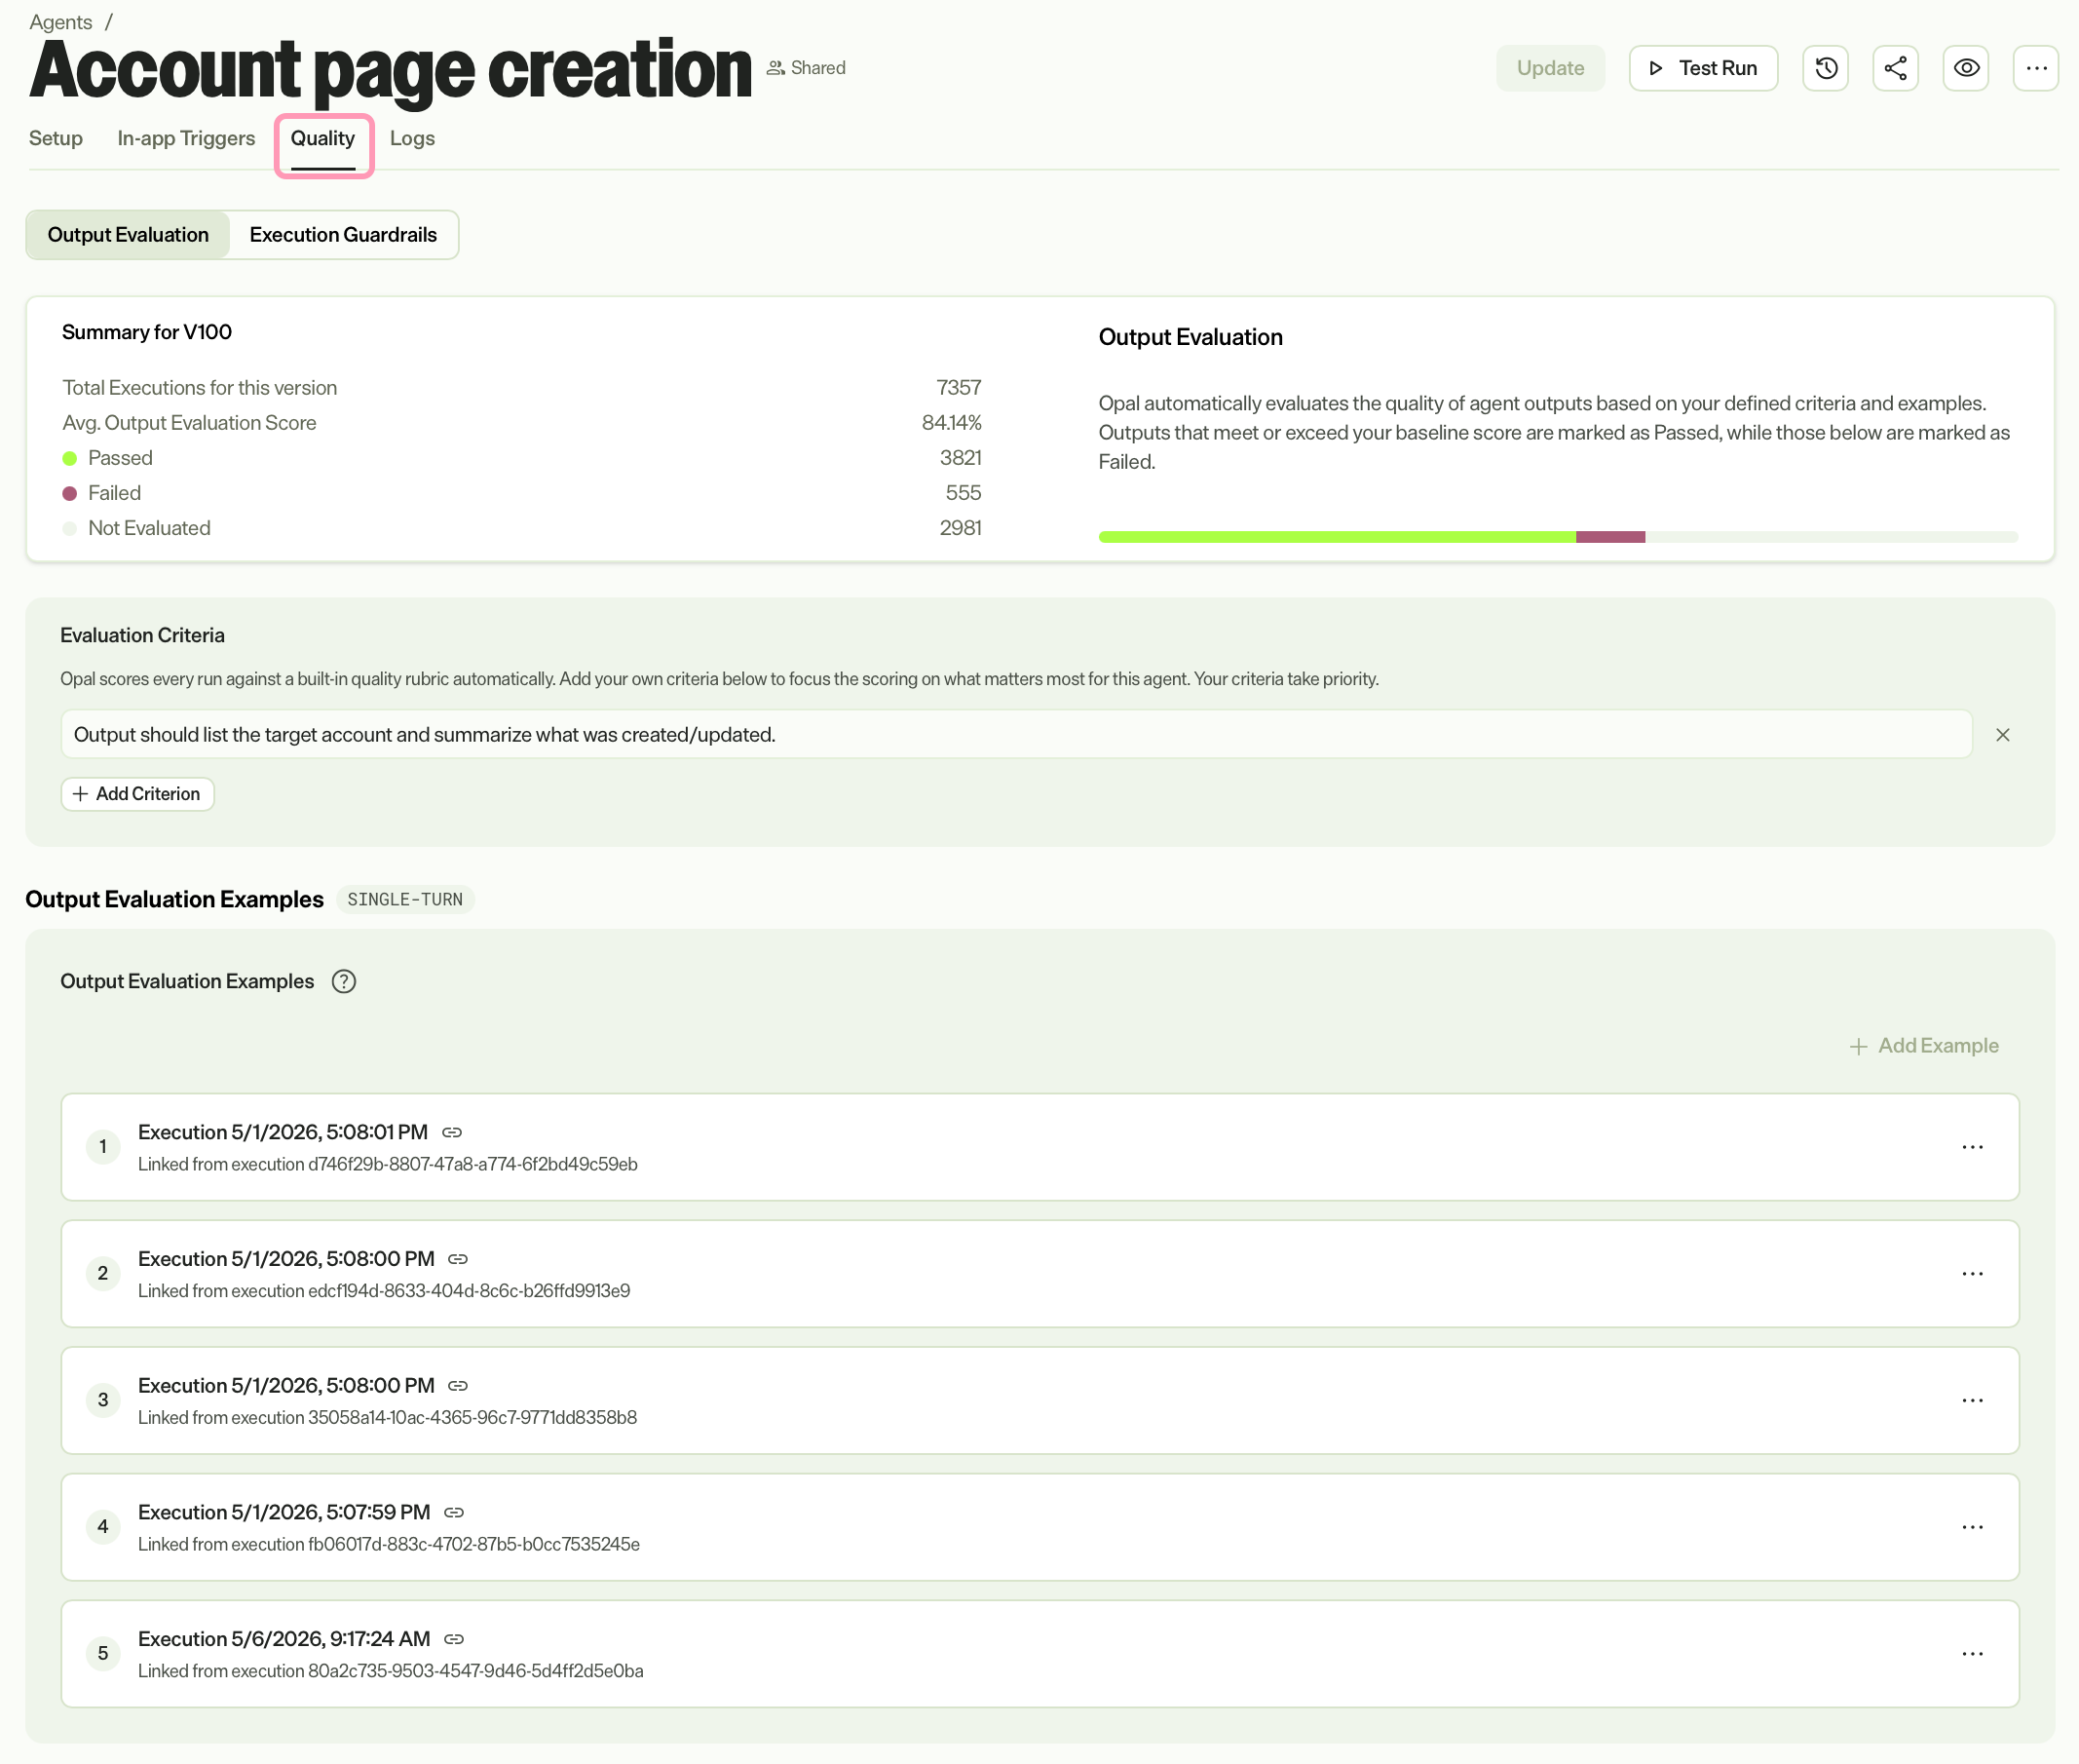Click Add Criterion button

[x=137, y=794]
